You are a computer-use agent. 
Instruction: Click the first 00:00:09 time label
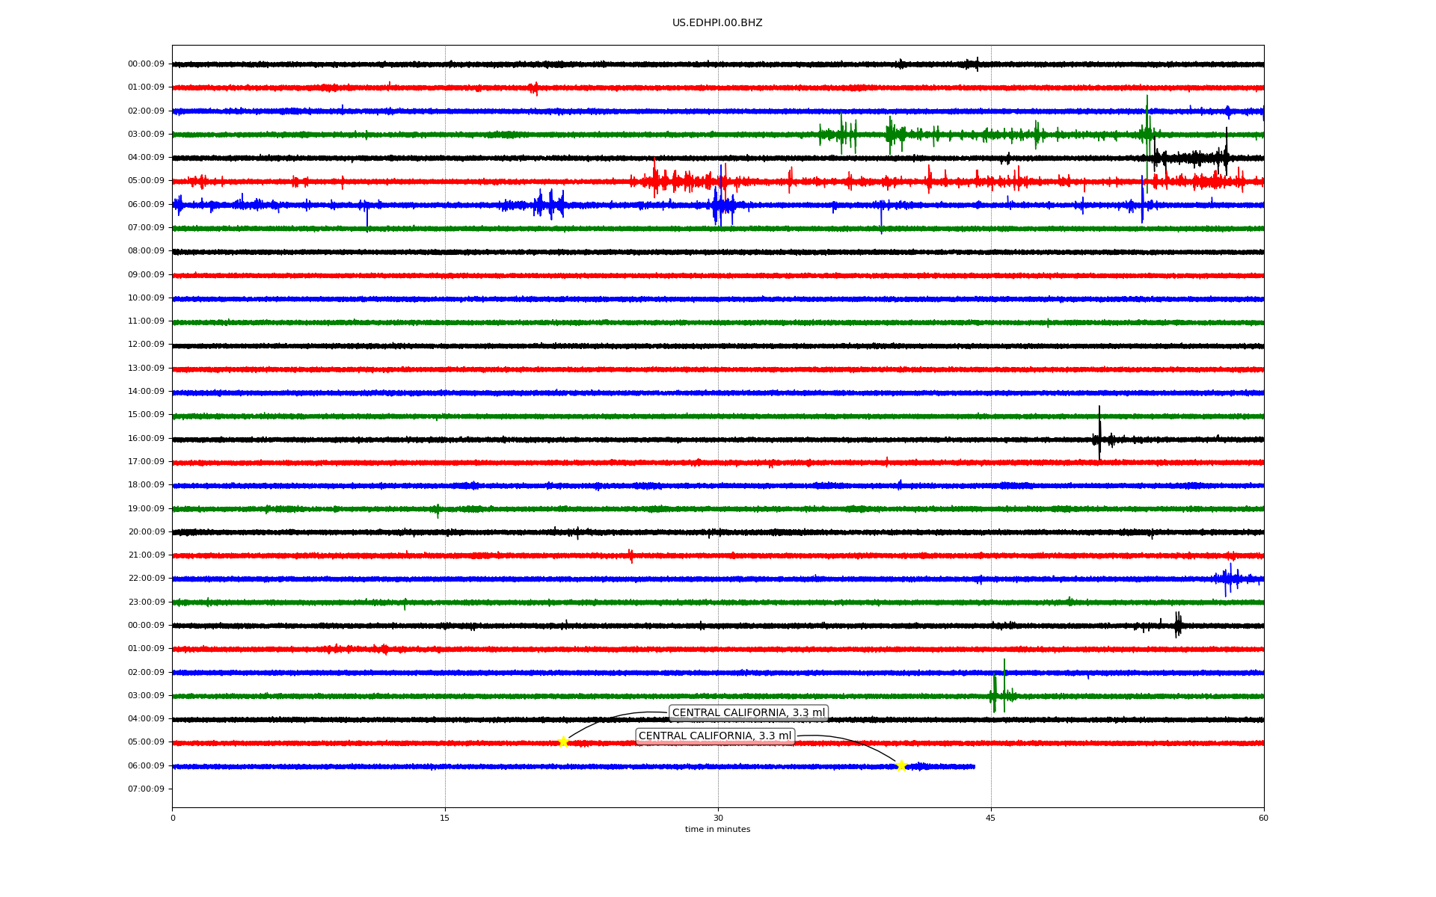point(146,64)
